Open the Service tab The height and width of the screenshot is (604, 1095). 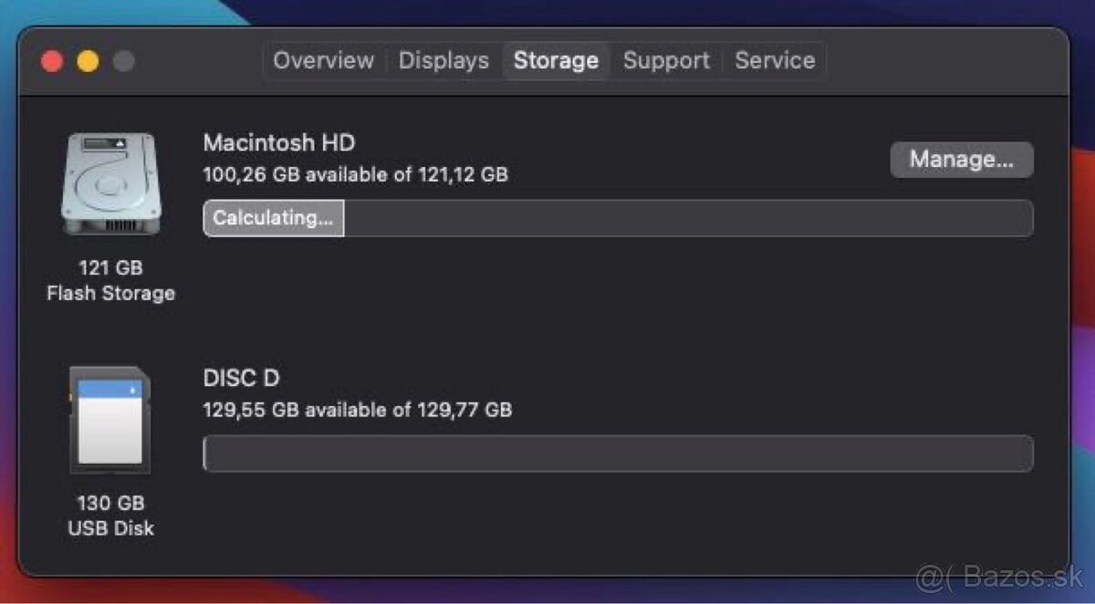click(774, 60)
